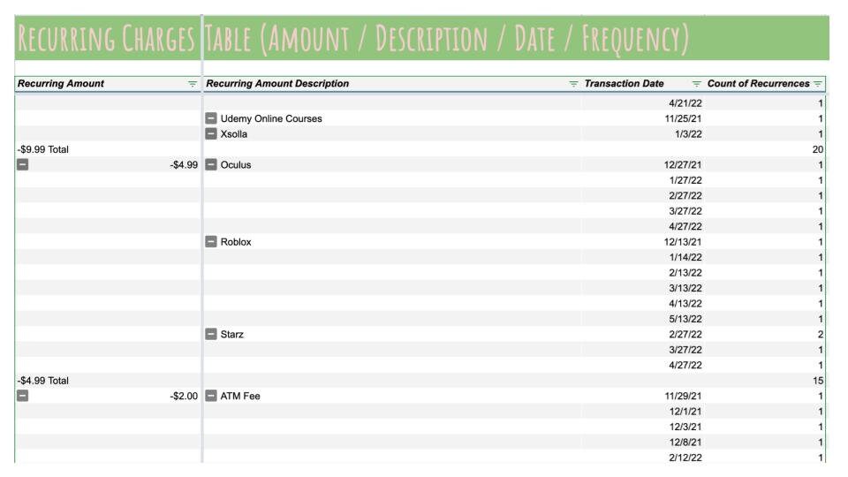Open the Recurring Amount Description filter
The image size is (848, 477).
[573, 84]
